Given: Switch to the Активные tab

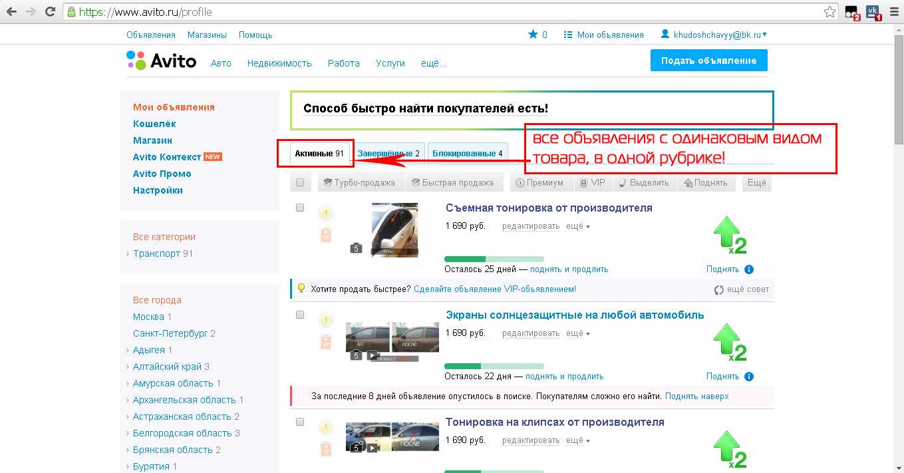Looking at the screenshot, I should coord(319,154).
